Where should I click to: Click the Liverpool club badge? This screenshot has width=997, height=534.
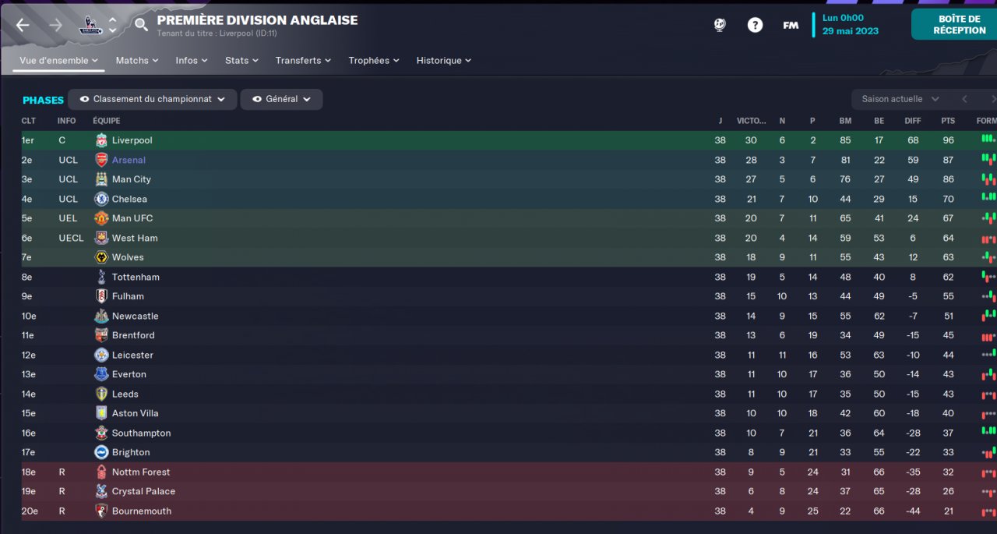coord(101,140)
